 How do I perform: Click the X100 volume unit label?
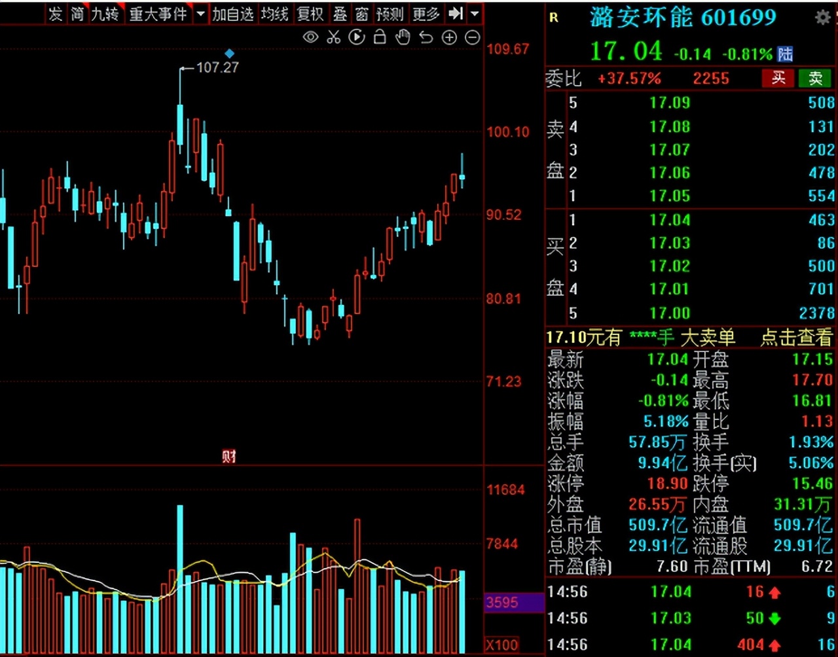click(502, 645)
